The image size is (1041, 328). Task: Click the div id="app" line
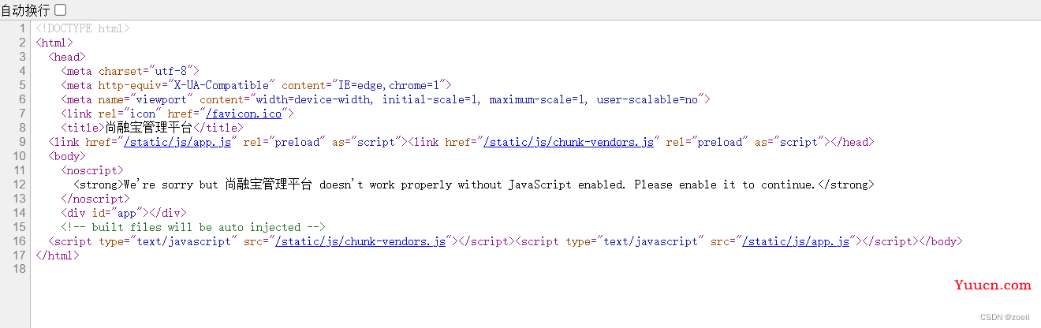click(124, 213)
